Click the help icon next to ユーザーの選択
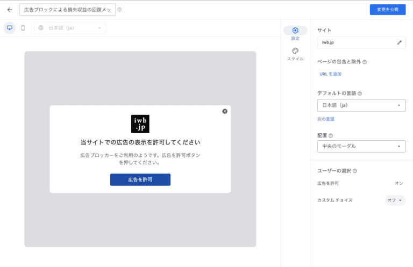This screenshot has height=267, width=413. pos(355,171)
